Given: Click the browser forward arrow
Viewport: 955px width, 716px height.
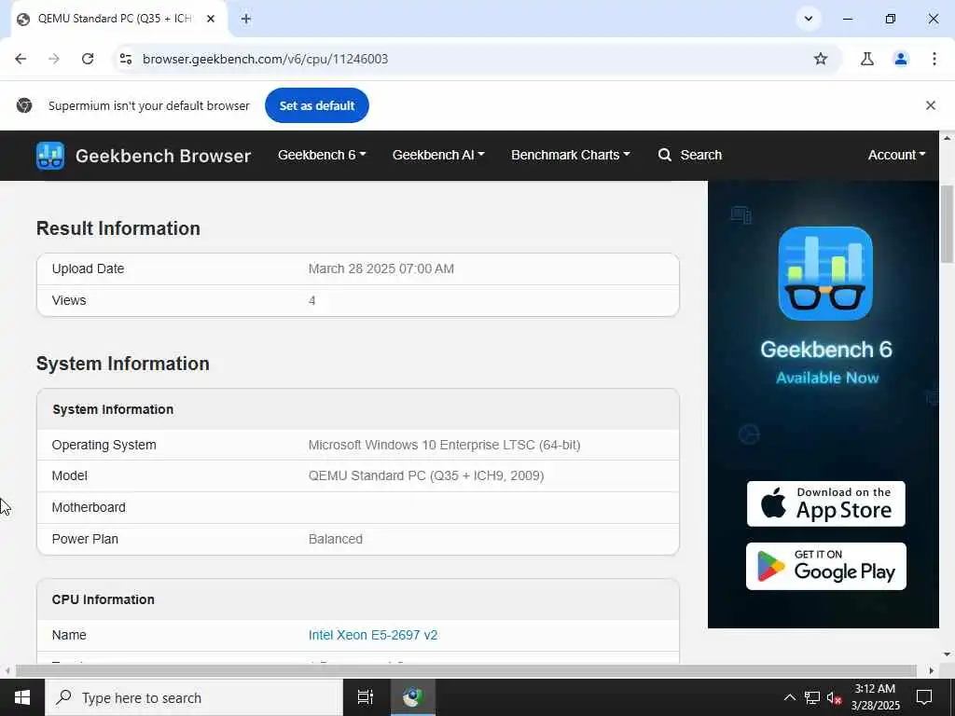Looking at the screenshot, I should coord(54,59).
